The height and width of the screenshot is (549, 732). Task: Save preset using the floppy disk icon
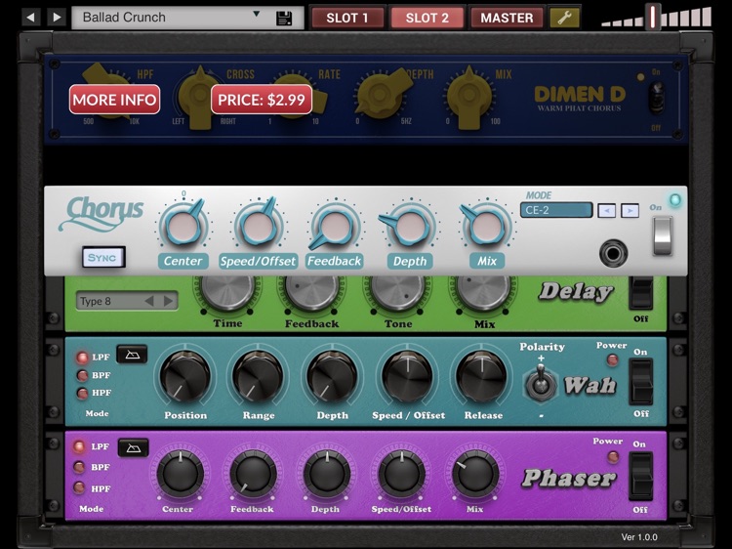[284, 19]
